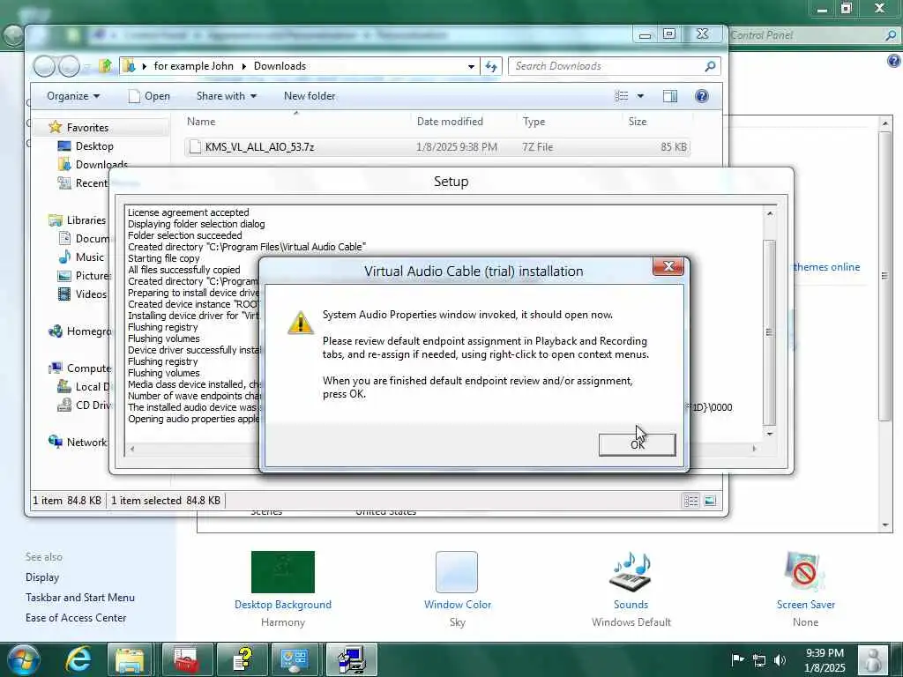Viewport: 903px width, 677px height.
Task: Open the Screen Saver settings link
Action: [x=806, y=605]
